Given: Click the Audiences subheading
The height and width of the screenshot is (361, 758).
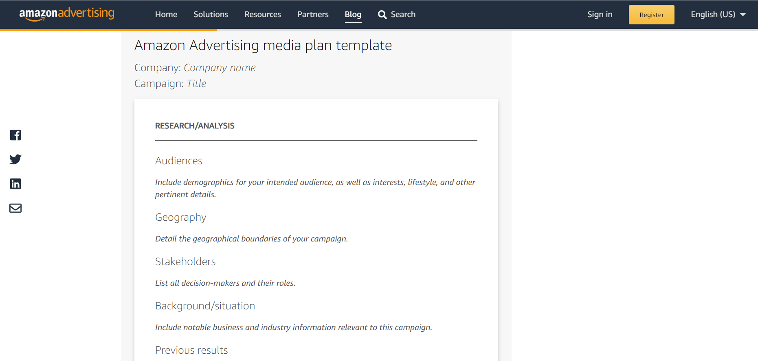Looking at the screenshot, I should click(179, 161).
